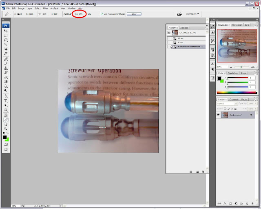Open the Workspace dropdown
This screenshot has width=261, height=209.
192,14
